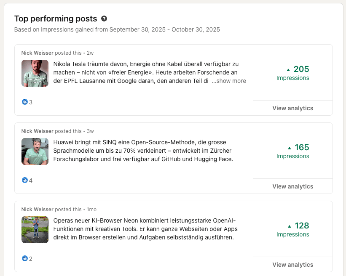The image size is (346, 276).
Task: Open View analytics for Huawei SINQ post
Action: click(x=292, y=186)
